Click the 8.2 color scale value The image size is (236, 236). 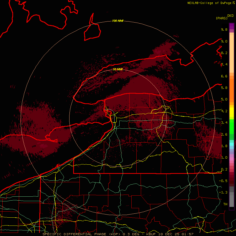224,53
